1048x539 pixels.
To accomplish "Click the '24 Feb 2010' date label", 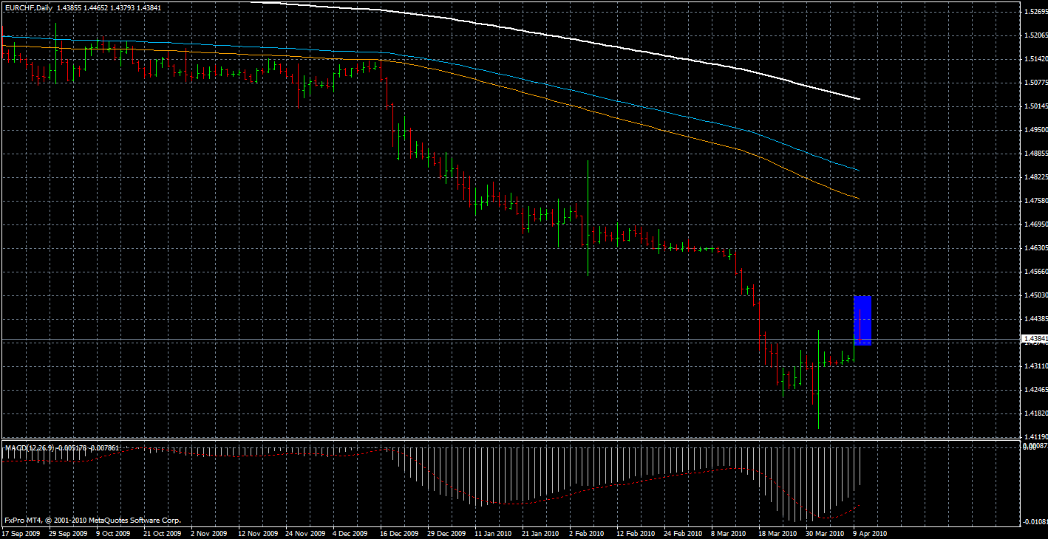I will pyautogui.click(x=684, y=533).
